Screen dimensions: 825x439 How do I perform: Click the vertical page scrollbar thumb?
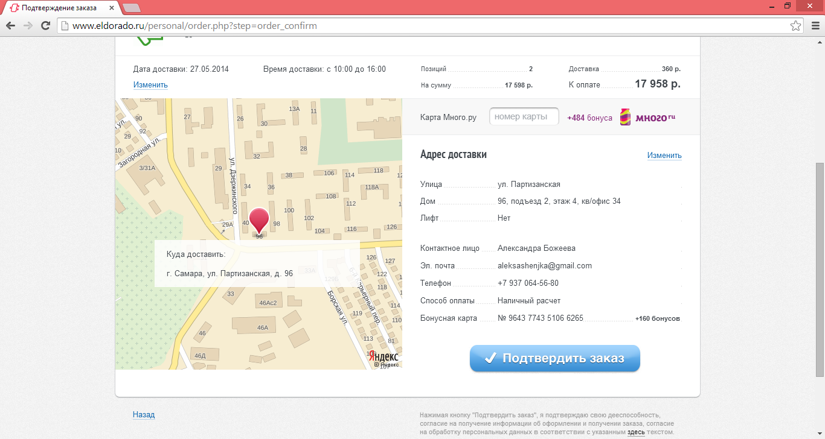(820, 271)
